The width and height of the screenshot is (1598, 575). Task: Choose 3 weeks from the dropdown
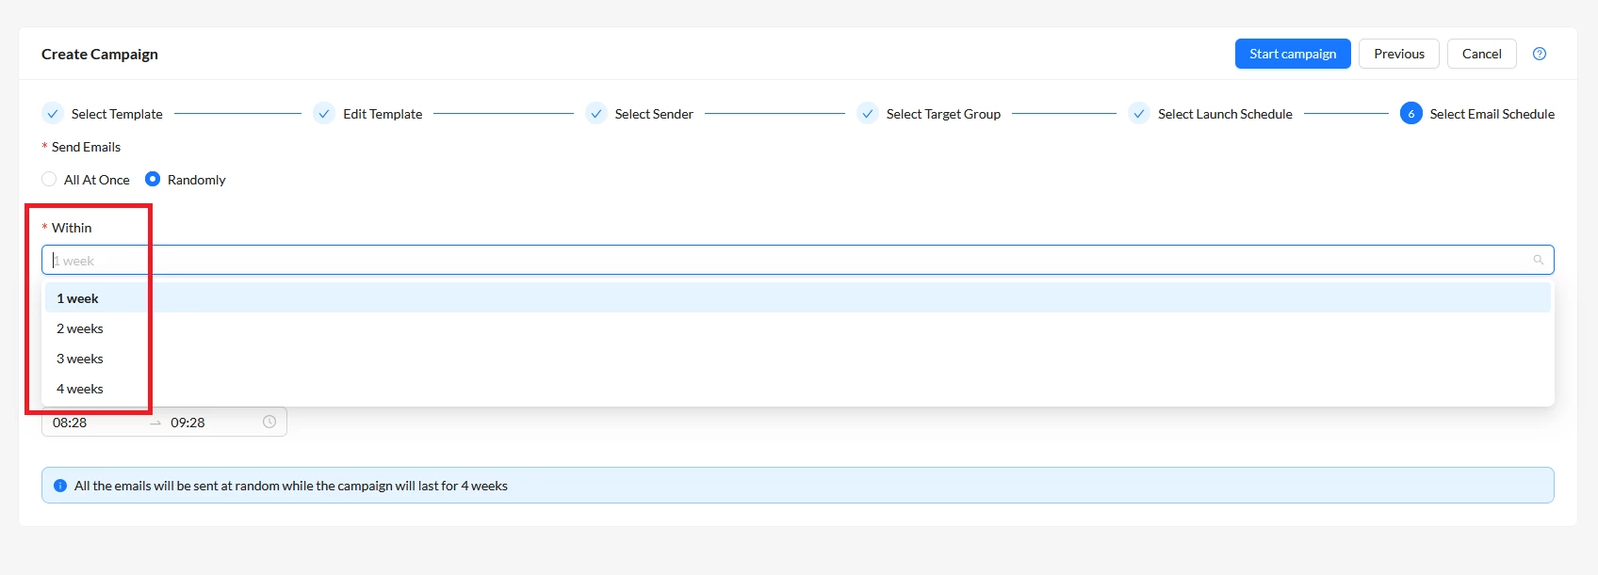(x=798, y=359)
